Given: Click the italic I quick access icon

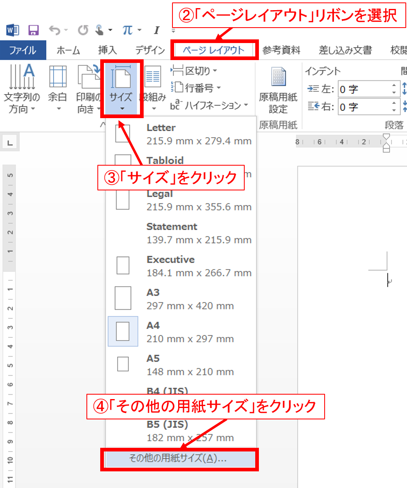Looking at the screenshot, I should coord(157,30).
